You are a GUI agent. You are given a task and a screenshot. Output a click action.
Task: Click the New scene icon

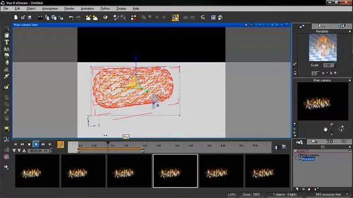(x=16, y=18)
